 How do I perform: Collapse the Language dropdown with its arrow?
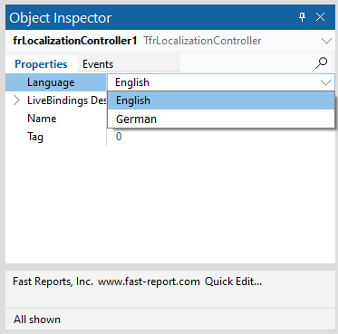(x=325, y=82)
